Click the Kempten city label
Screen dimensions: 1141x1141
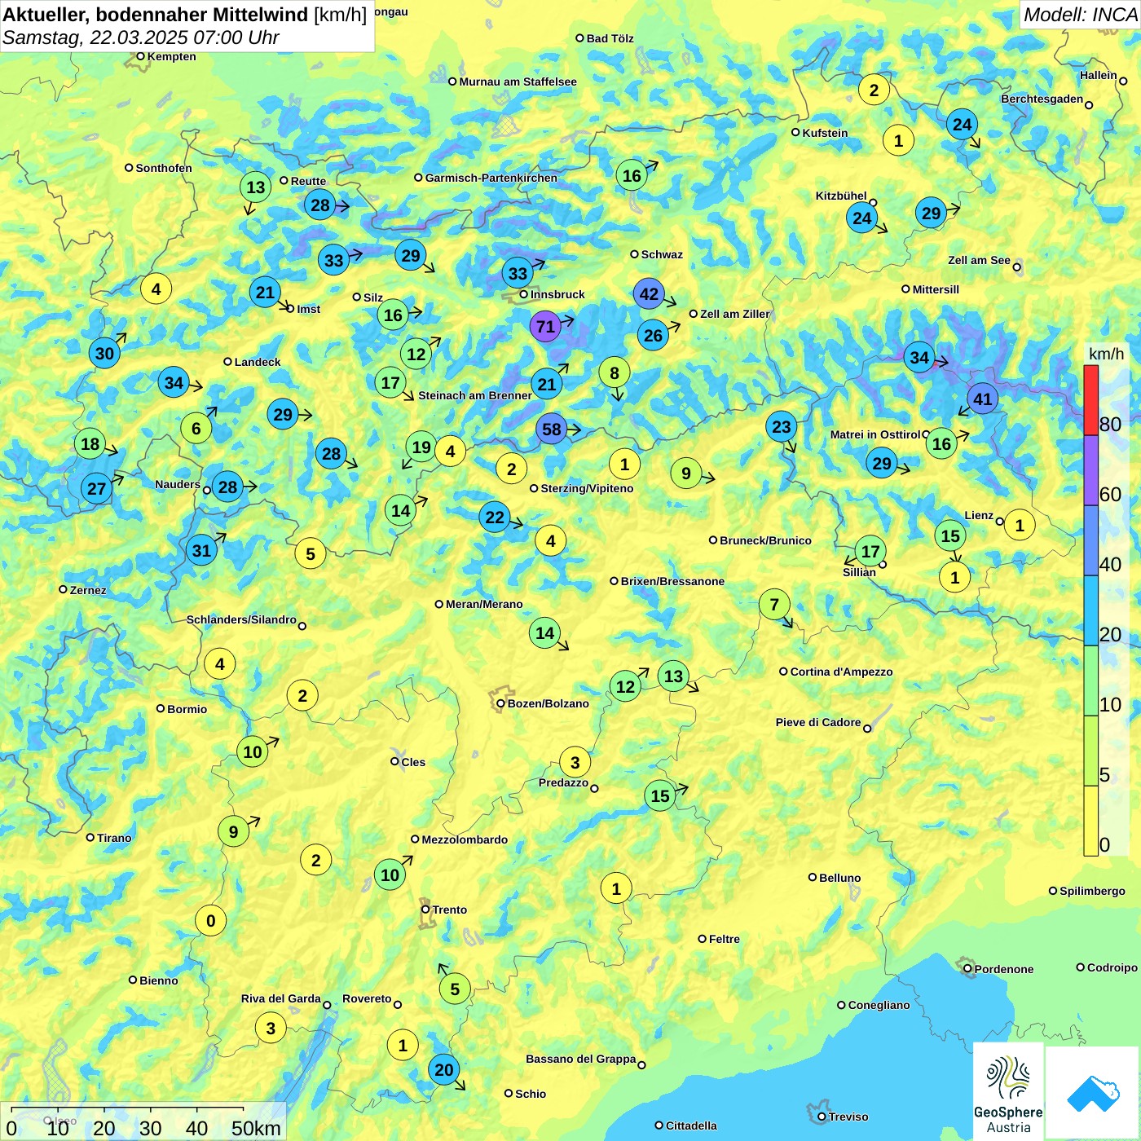coord(172,56)
